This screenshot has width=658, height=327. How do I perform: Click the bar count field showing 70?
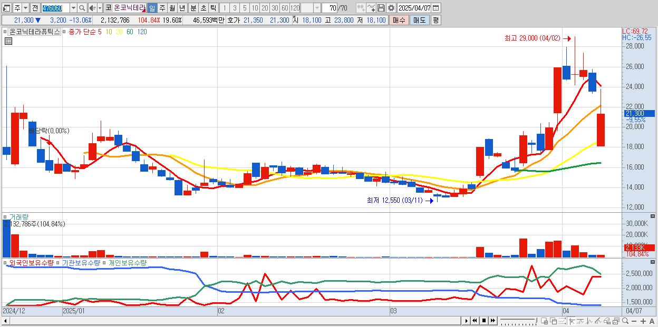tap(330, 8)
